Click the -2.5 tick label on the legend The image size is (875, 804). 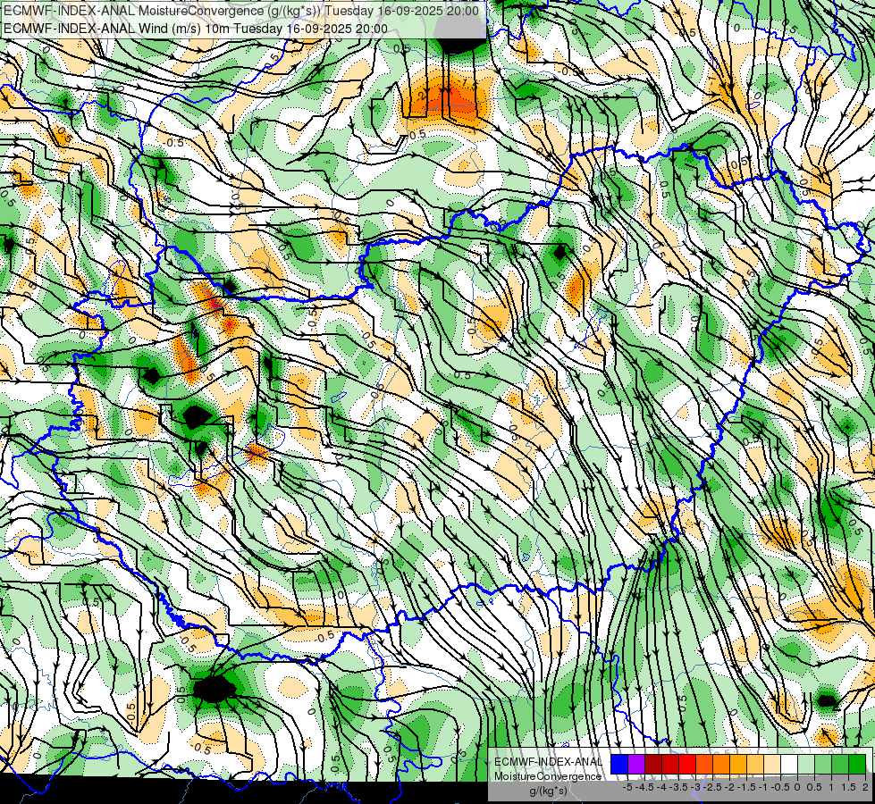[712, 787]
